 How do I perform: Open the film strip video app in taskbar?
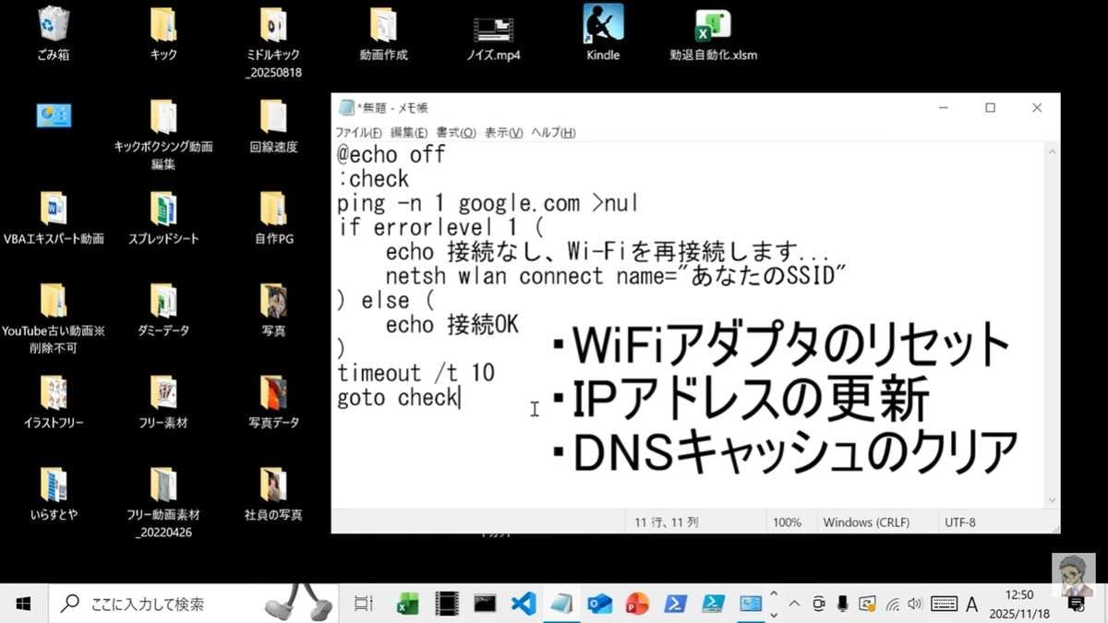click(x=447, y=605)
